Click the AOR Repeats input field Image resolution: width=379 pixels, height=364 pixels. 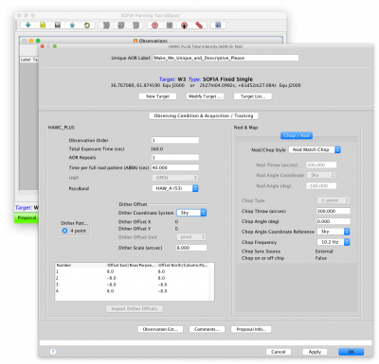click(175, 157)
